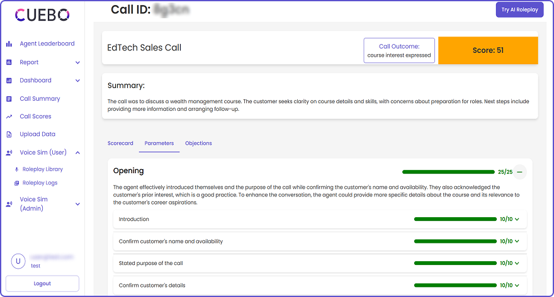Viewport: 554px width, 297px height.
Task: Switch to the Scorecard tab
Action: (120, 143)
